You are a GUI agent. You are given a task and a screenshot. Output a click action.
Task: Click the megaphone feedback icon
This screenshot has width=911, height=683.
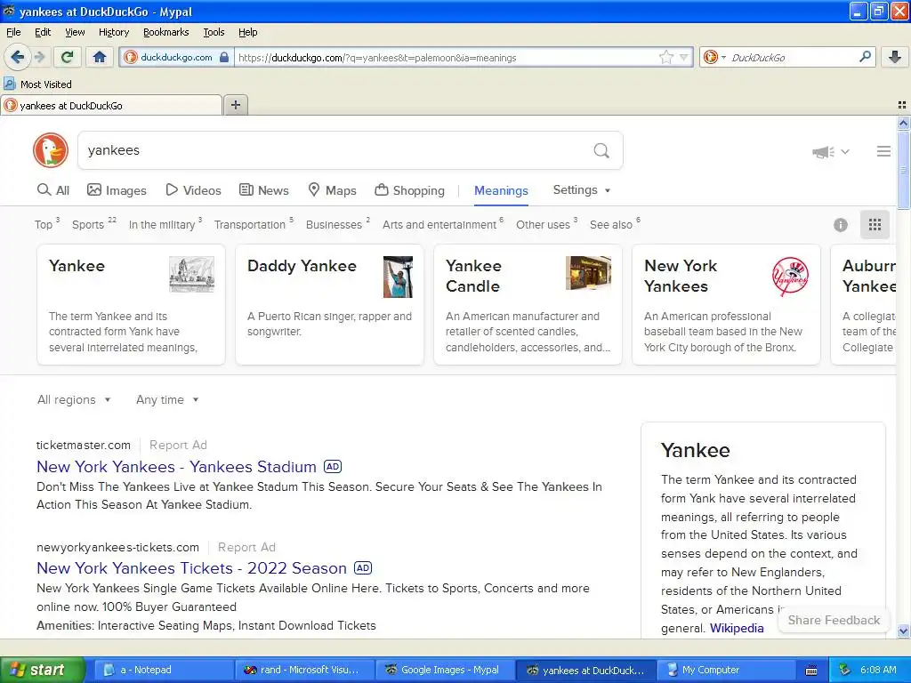(x=823, y=152)
